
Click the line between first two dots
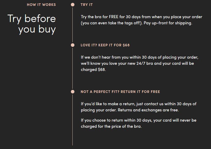tap(73, 25)
